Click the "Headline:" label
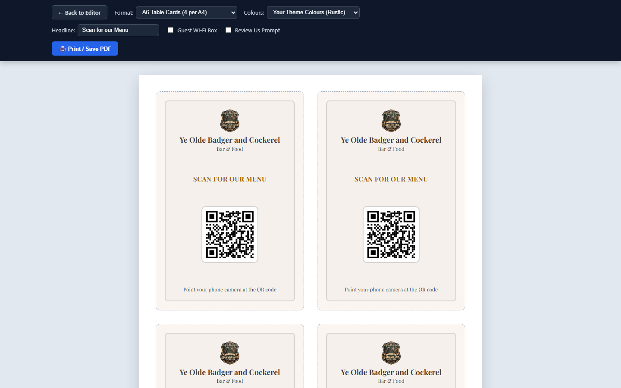This screenshot has width=621, height=388. [63, 31]
